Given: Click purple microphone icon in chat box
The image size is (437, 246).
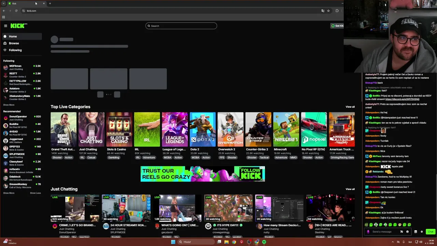Looking at the screenshot, I should pyautogui.click(x=368, y=232).
